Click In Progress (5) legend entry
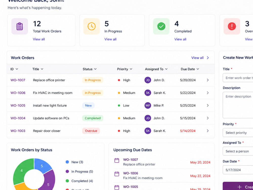Screen dimensions: 253x190 point(79,172)
